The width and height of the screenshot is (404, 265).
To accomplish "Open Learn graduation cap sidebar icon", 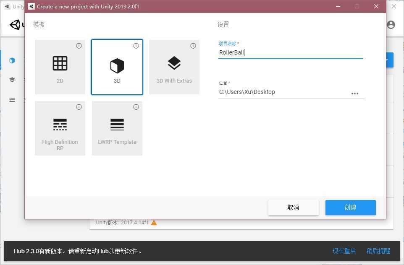I will click(x=12, y=80).
